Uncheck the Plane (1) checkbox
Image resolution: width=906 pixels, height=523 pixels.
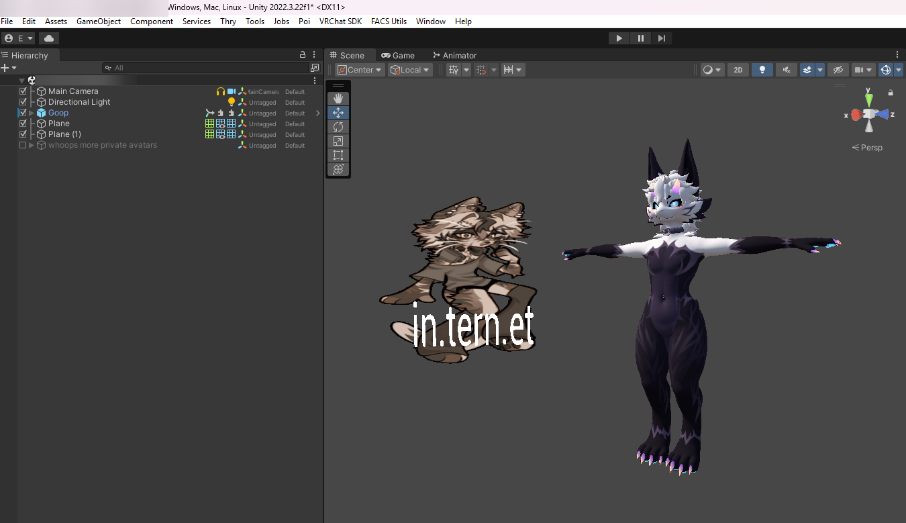click(x=23, y=134)
